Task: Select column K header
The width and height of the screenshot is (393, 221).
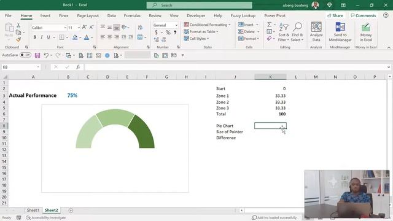Action: pyautogui.click(x=270, y=77)
